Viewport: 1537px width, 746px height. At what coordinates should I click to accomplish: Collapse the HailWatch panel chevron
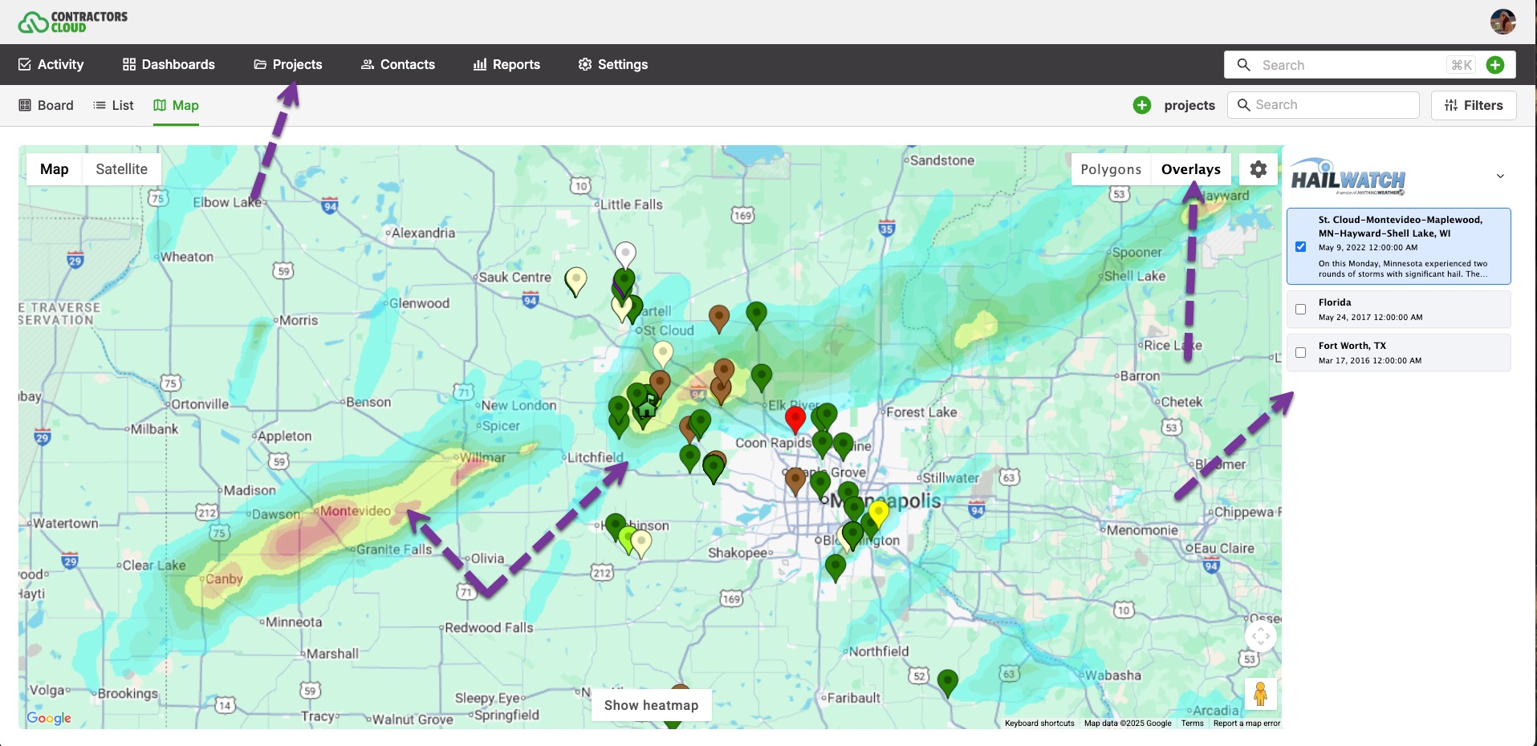[x=1500, y=176]
